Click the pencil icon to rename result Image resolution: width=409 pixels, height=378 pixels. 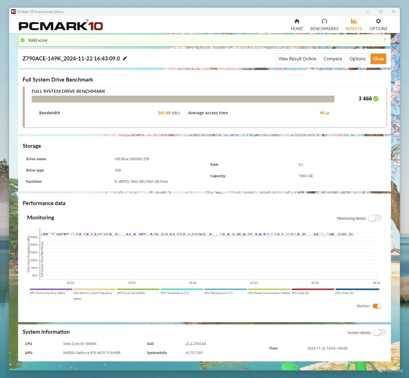[x=125, y=58]
